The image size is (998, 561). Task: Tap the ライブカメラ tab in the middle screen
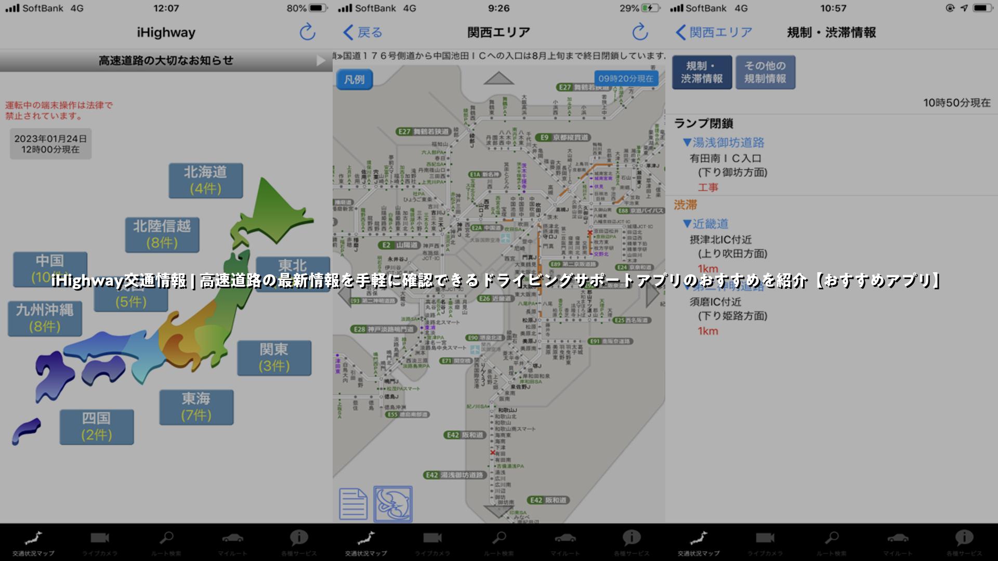432,542
